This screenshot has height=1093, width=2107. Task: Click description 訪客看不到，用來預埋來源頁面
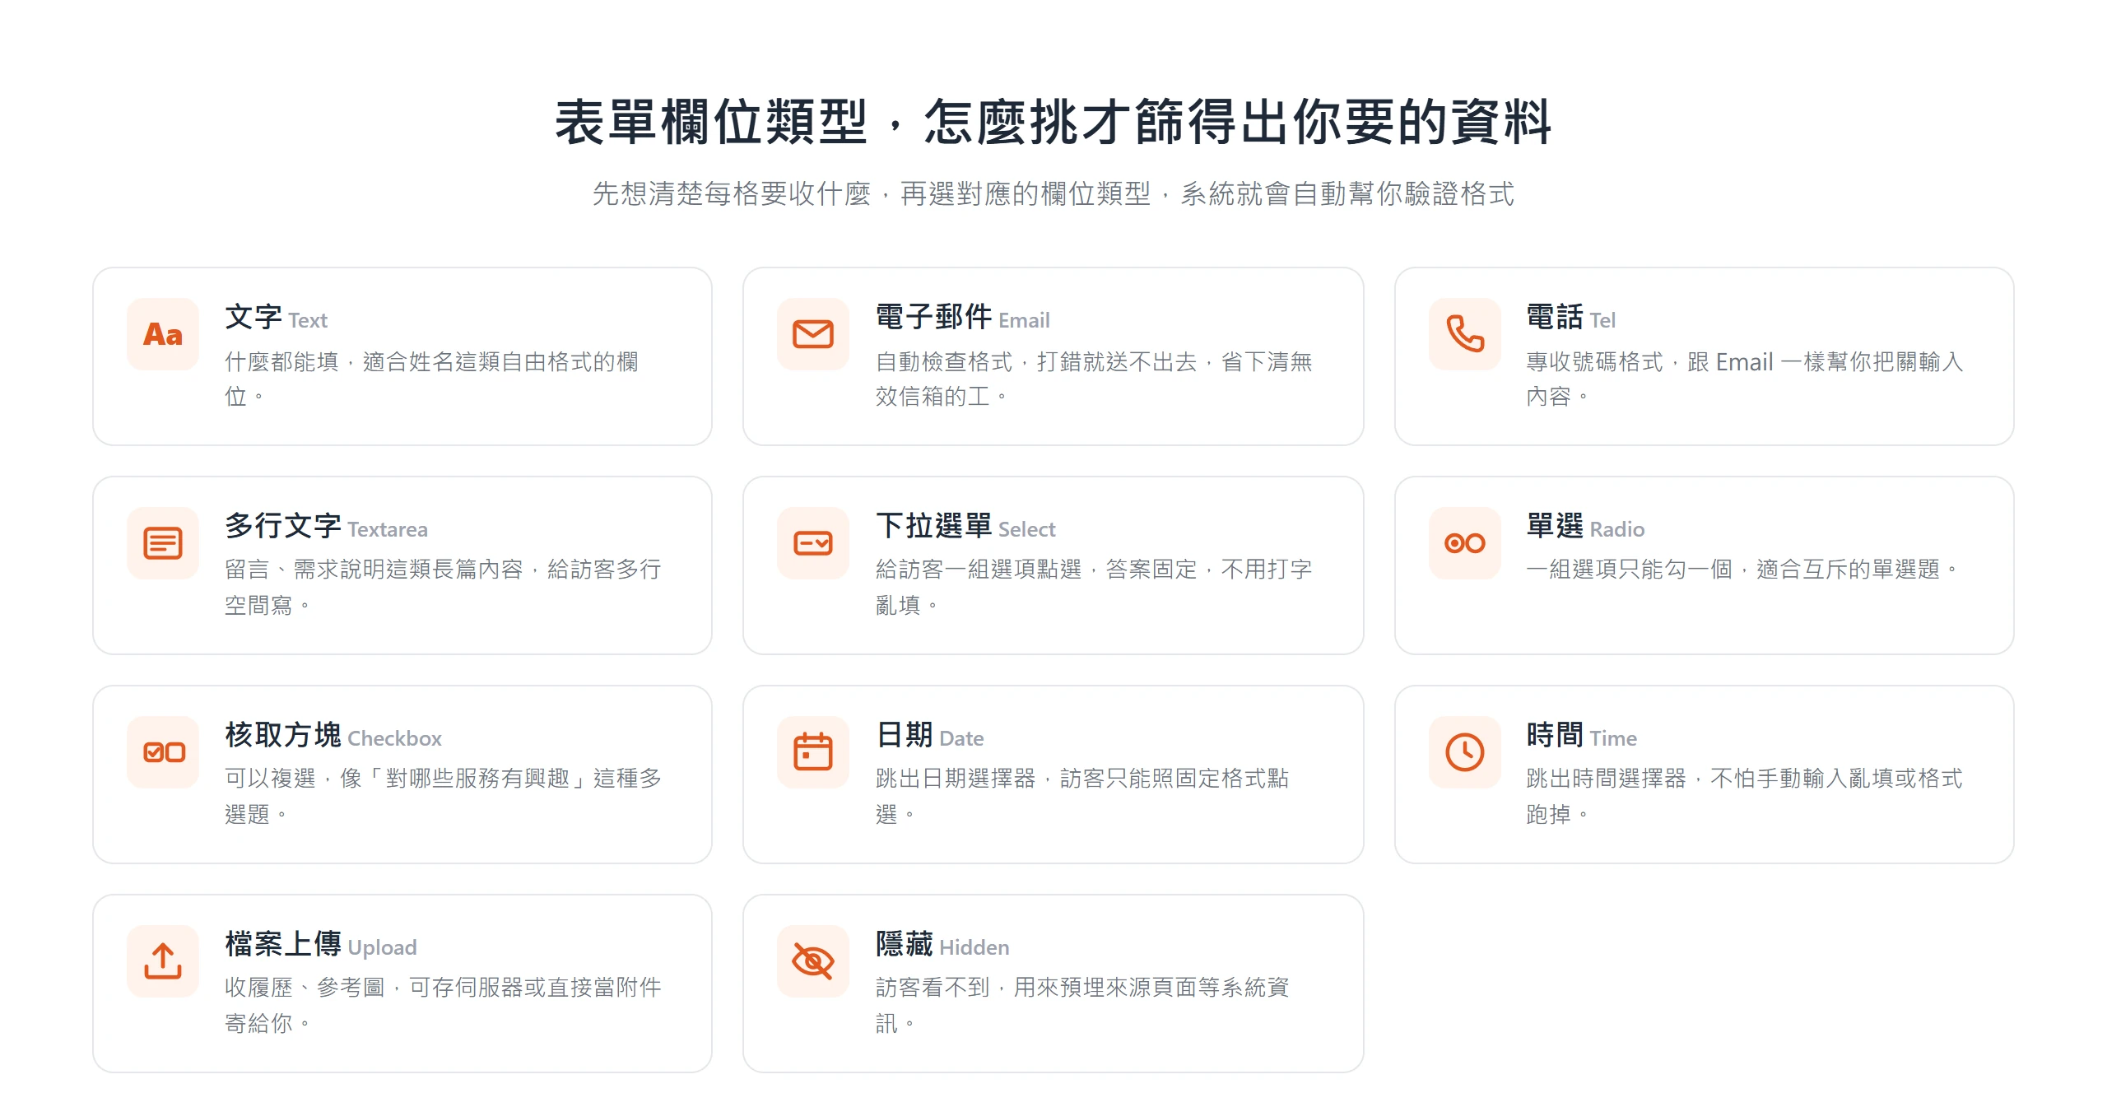point(1082,1006)
